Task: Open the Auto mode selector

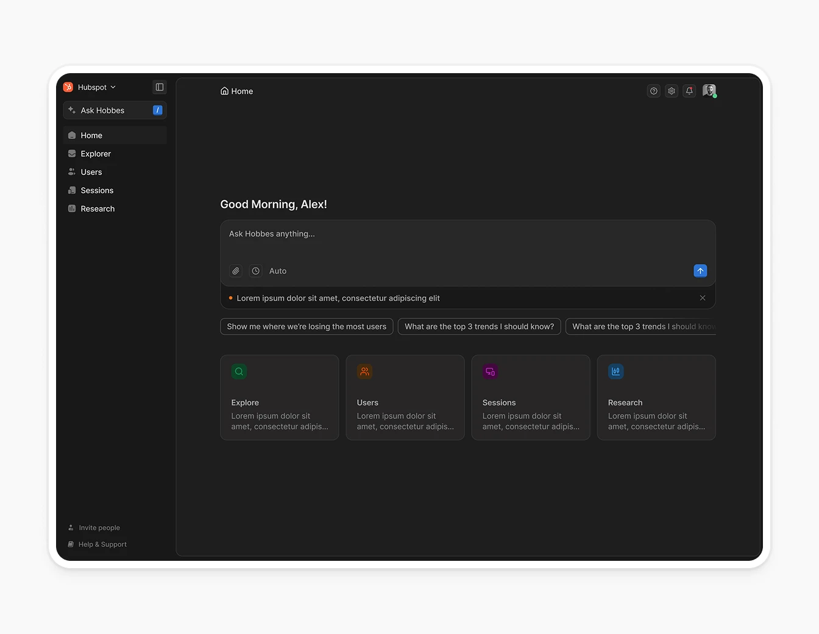Action: click(277, 271)
